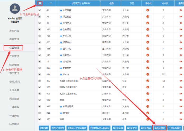This screenshot has height=131, width=184.
Task: Expand the 人才培养 category with plus icon
Action: coord(61,10)
